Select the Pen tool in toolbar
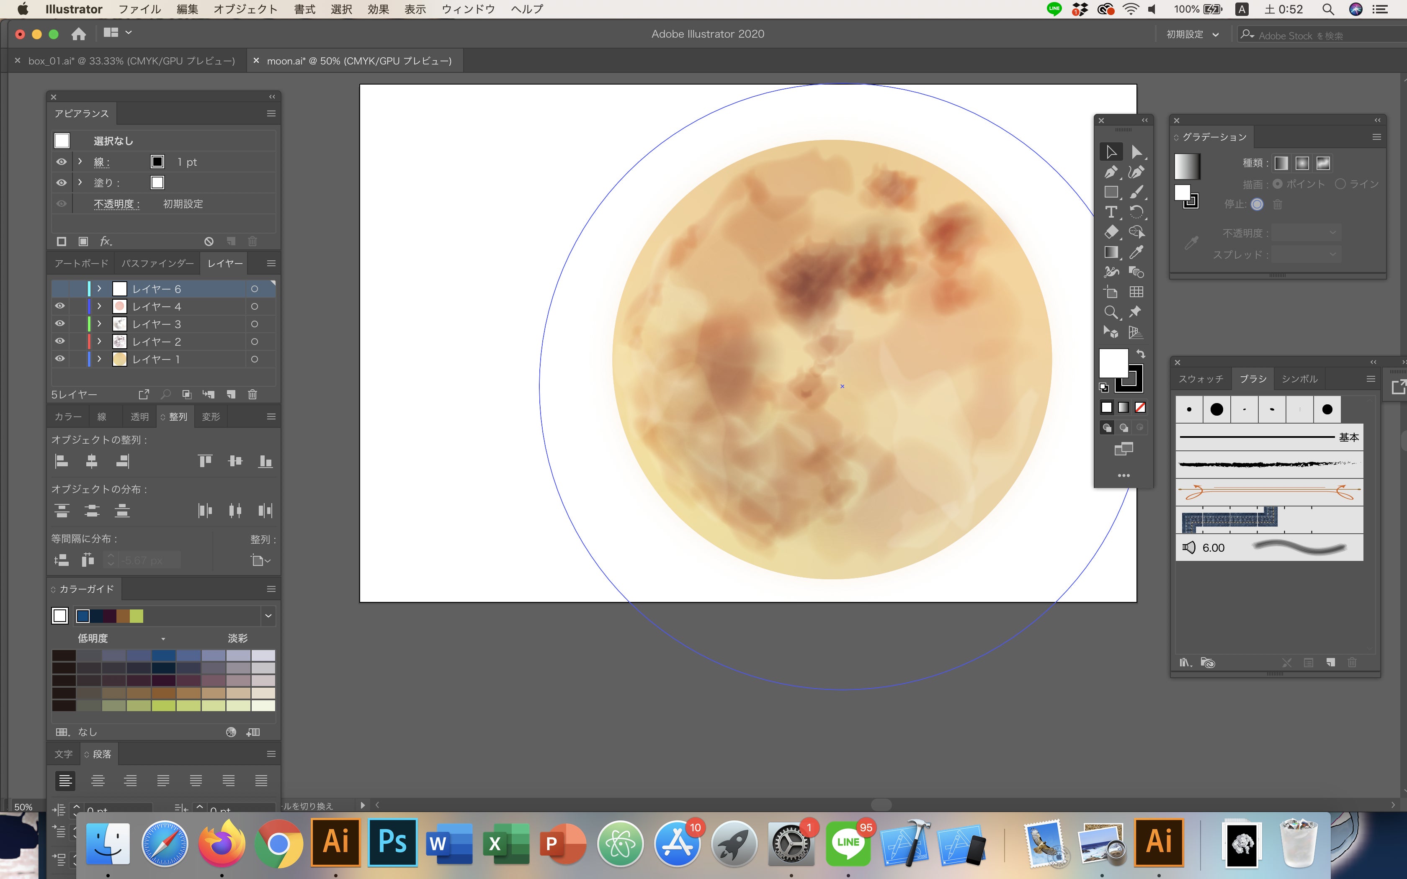 [x=1111, y=172]
